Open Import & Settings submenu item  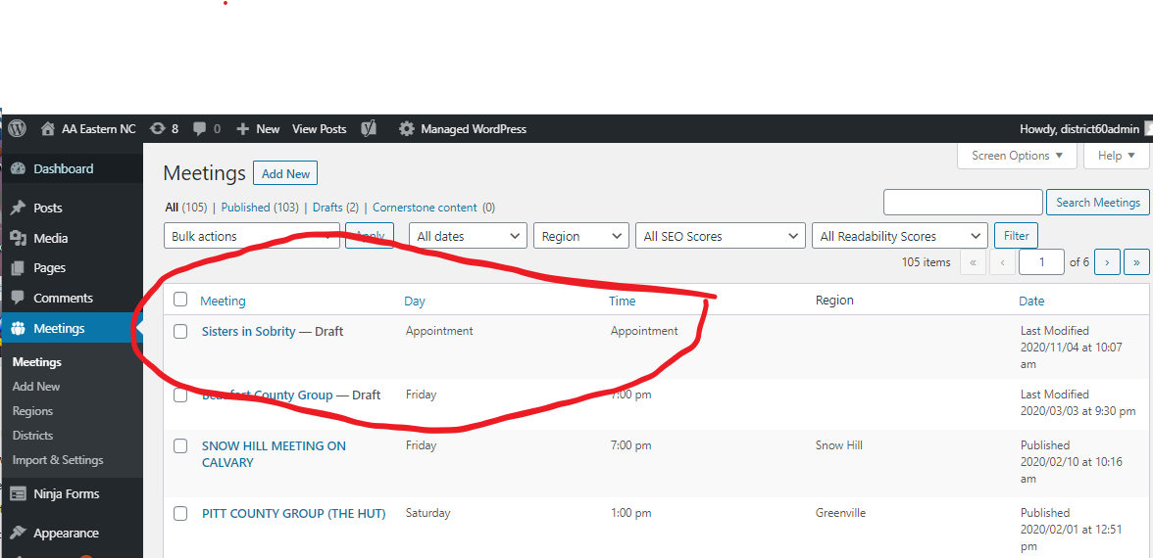(57, 460)
